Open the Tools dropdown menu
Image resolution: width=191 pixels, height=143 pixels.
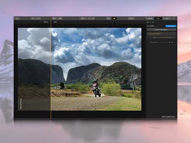(131, 18)
